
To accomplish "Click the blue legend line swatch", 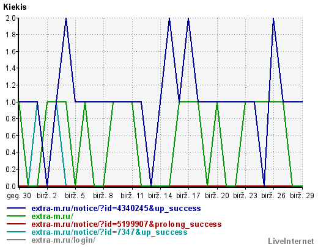I will (17, 208).
